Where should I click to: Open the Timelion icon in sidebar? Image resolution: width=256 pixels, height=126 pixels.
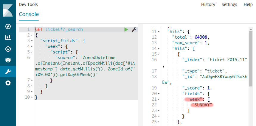click(x=8, y=60)
